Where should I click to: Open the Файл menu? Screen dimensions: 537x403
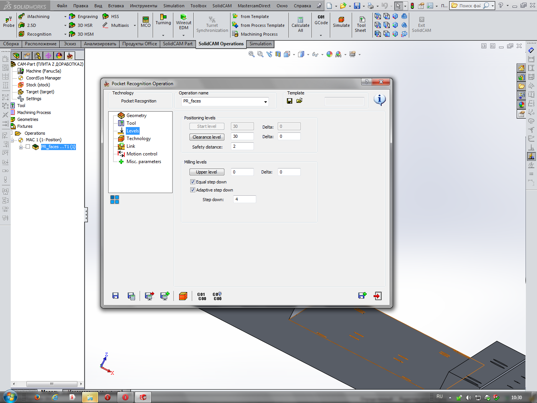[x=62, y=6]
